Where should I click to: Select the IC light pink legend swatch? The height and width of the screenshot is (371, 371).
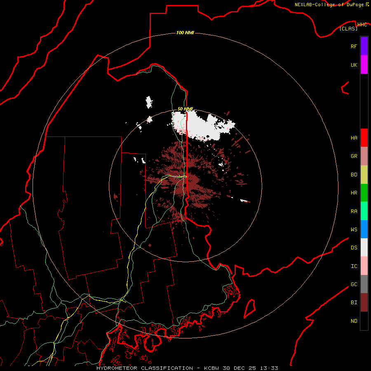click(x=364, y=266)
